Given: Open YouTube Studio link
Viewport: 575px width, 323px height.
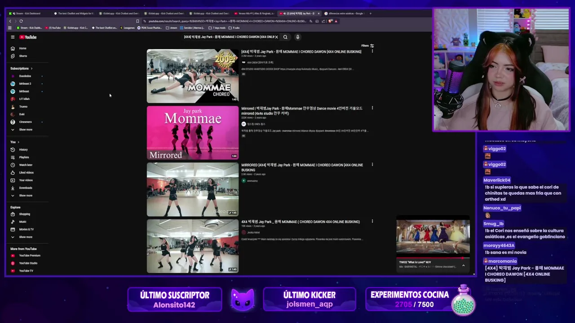Looking at the screenshot, I should [24, 263].
